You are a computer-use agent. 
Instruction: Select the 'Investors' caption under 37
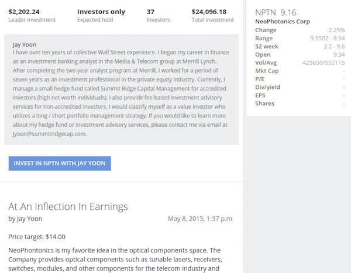pos(159,20)
